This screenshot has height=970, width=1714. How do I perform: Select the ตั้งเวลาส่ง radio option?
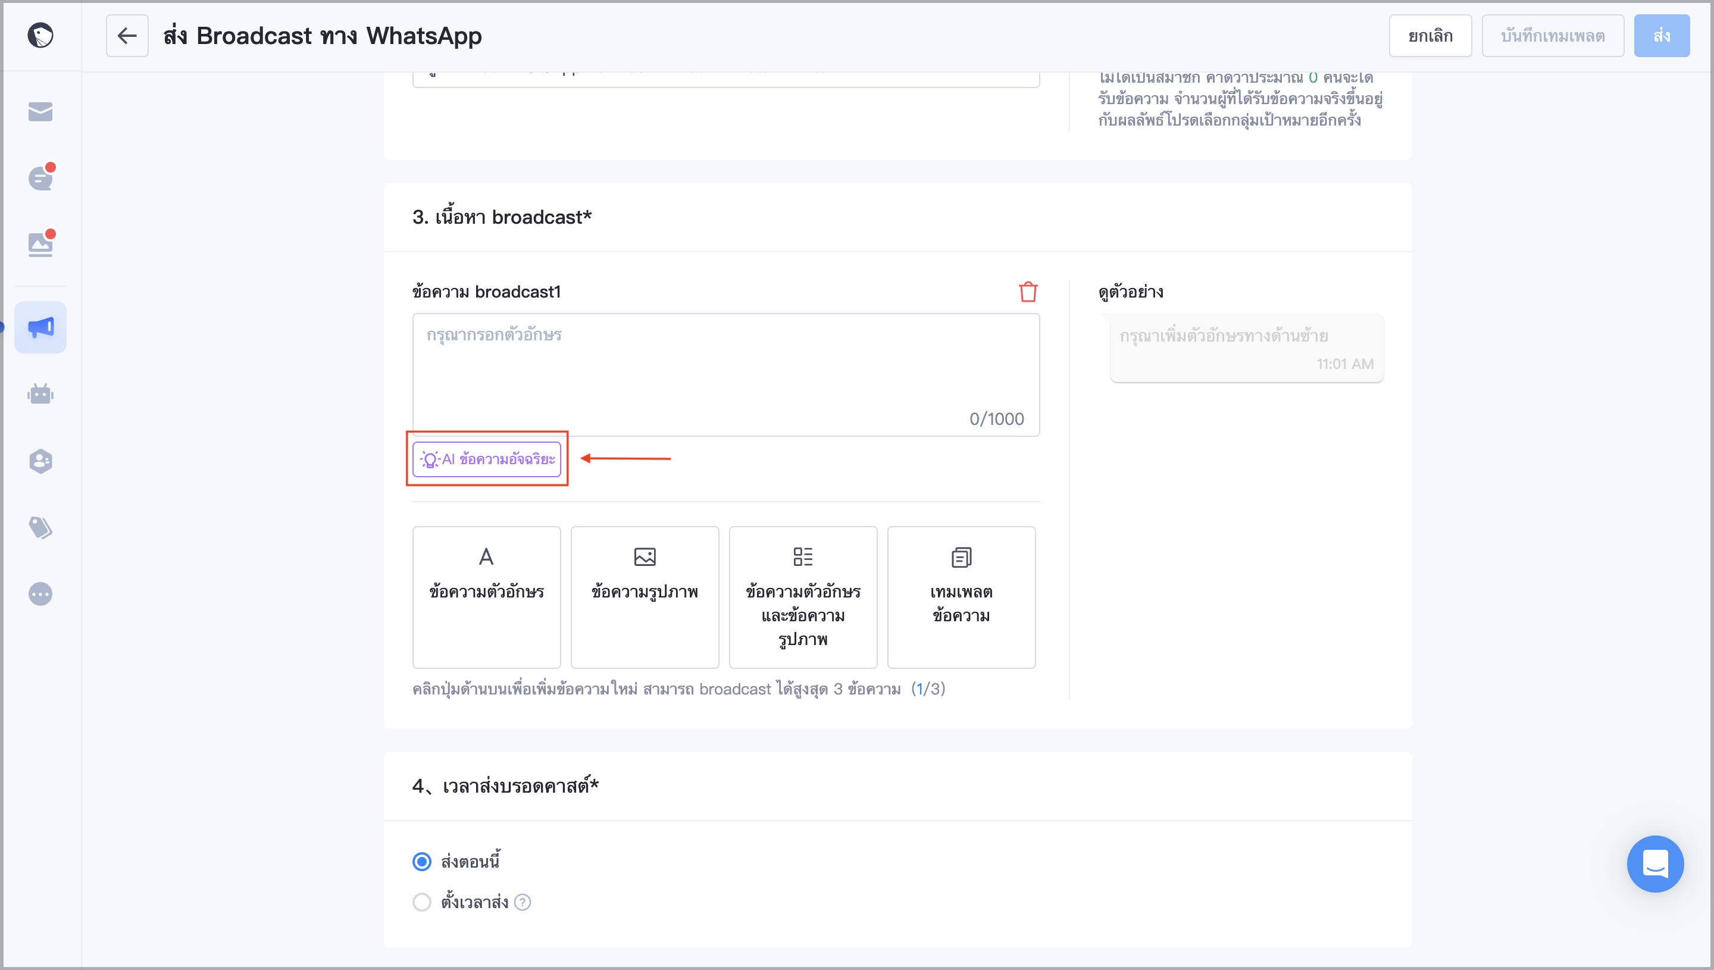[x=422, y=902]
